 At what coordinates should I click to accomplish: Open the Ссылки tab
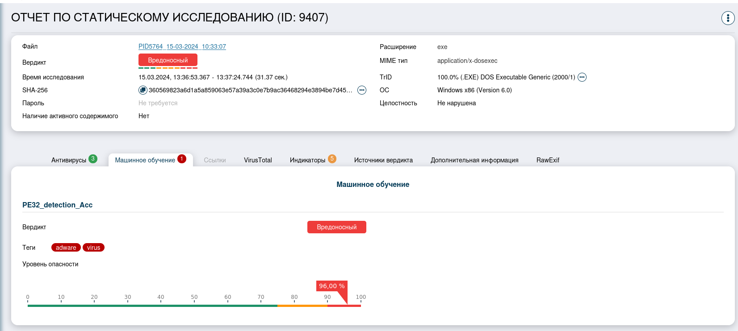click(214, 160)
